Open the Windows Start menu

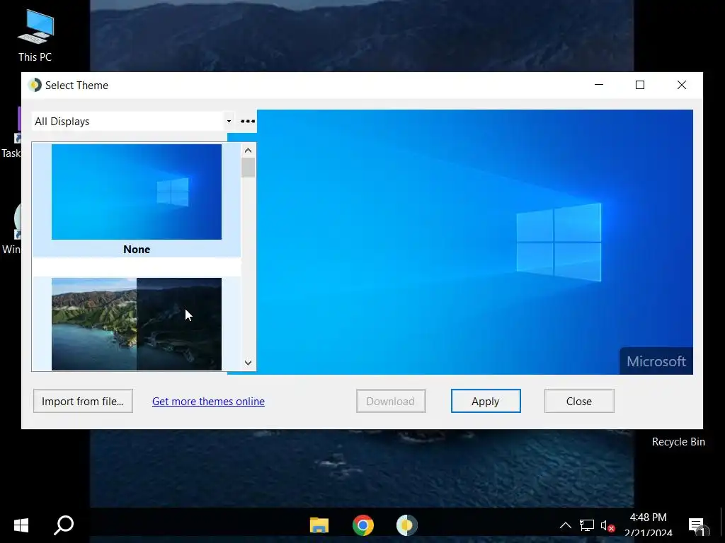pyautogui.click(x=21, y=525)
